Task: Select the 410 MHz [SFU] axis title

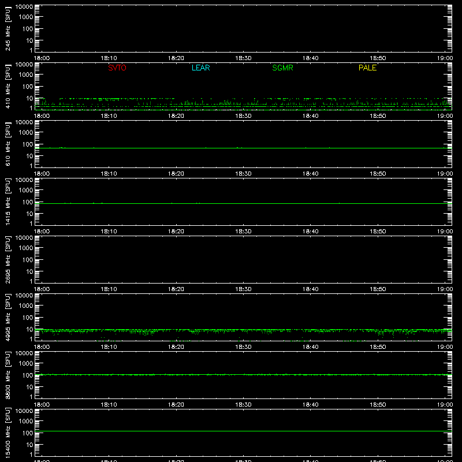Action: [x=8, y=87]
